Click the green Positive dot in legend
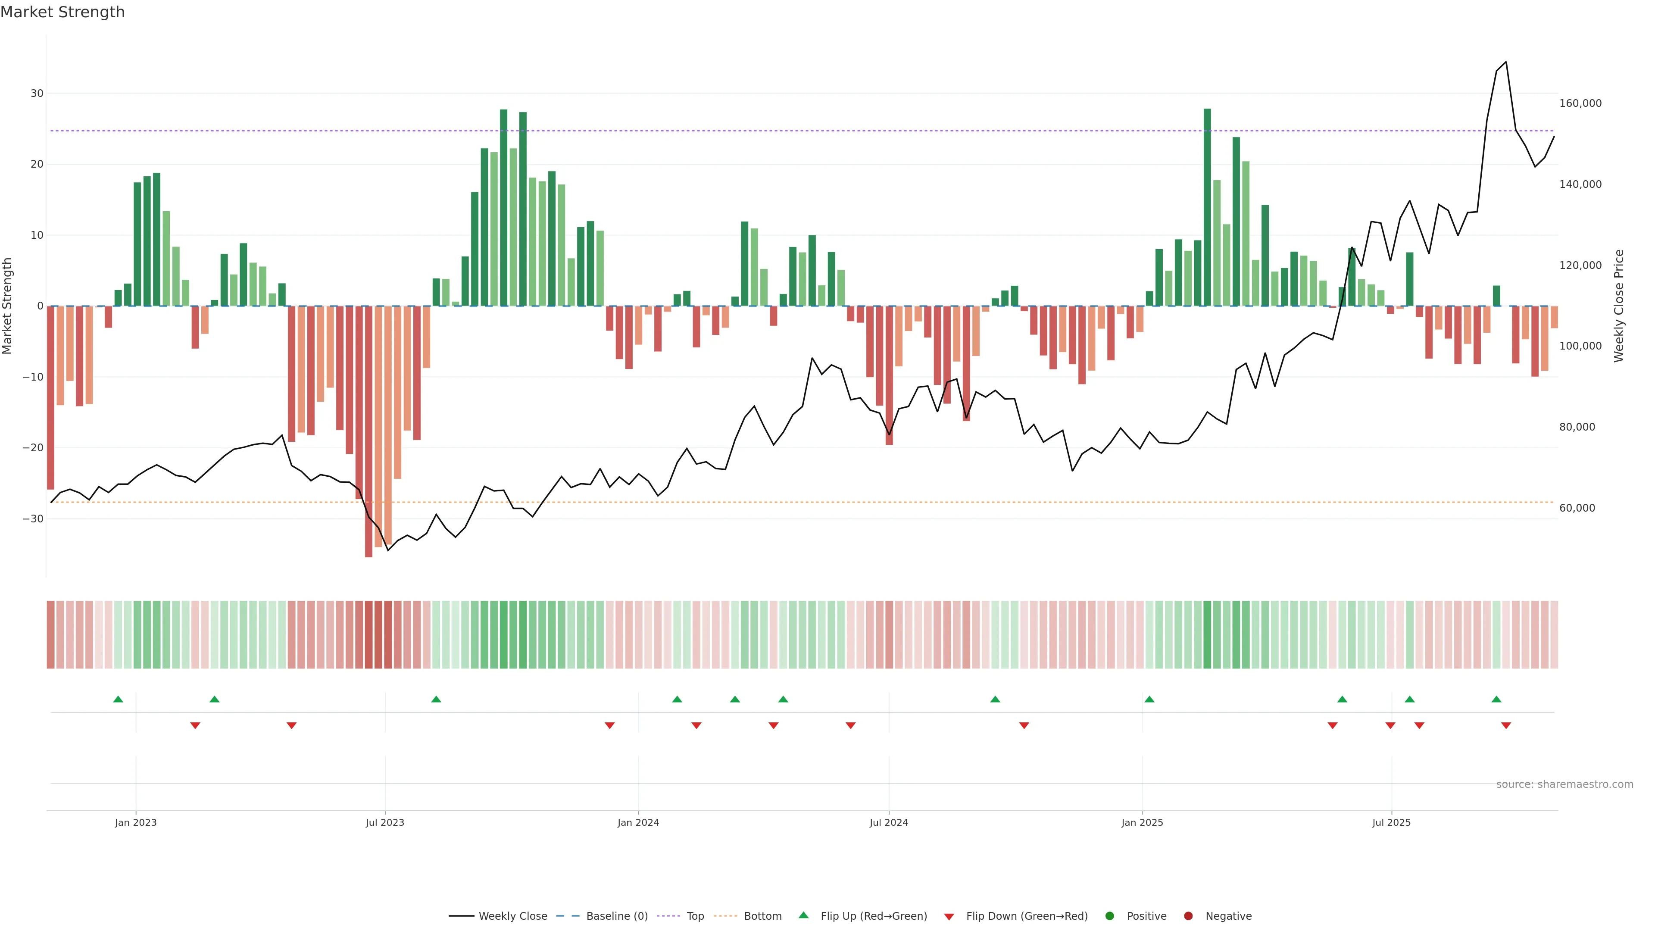This screenshot has width=1655, height=931. (x=1109, y=916)
